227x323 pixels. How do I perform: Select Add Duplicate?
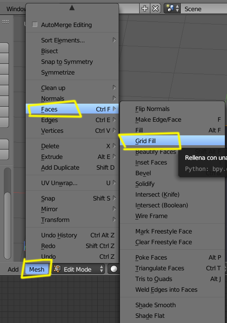[x=72, y=167]
